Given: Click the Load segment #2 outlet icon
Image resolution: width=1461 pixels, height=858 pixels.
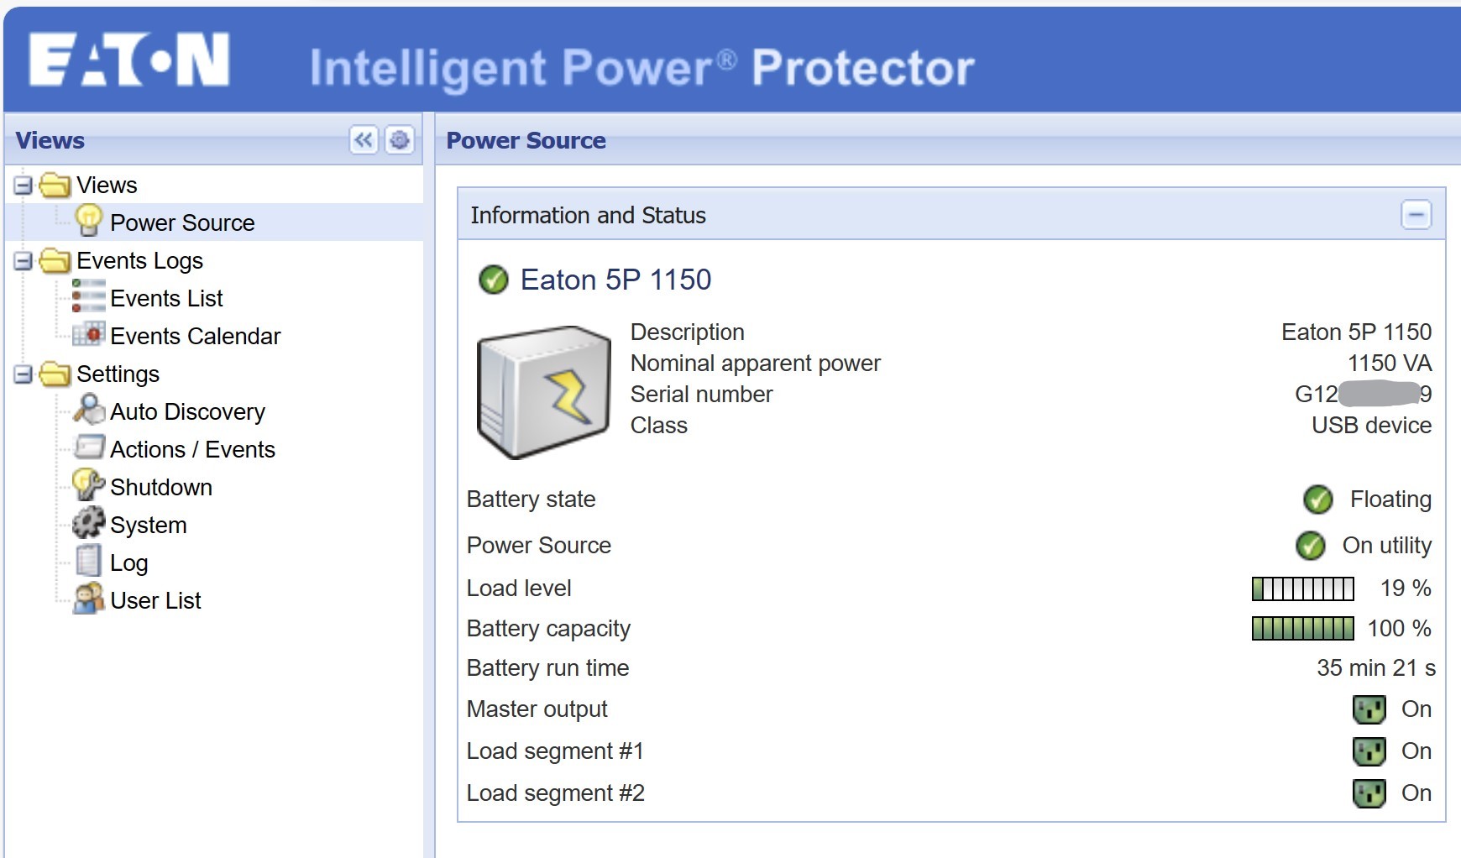Looking at the screenshot, I should point(1369,793).
